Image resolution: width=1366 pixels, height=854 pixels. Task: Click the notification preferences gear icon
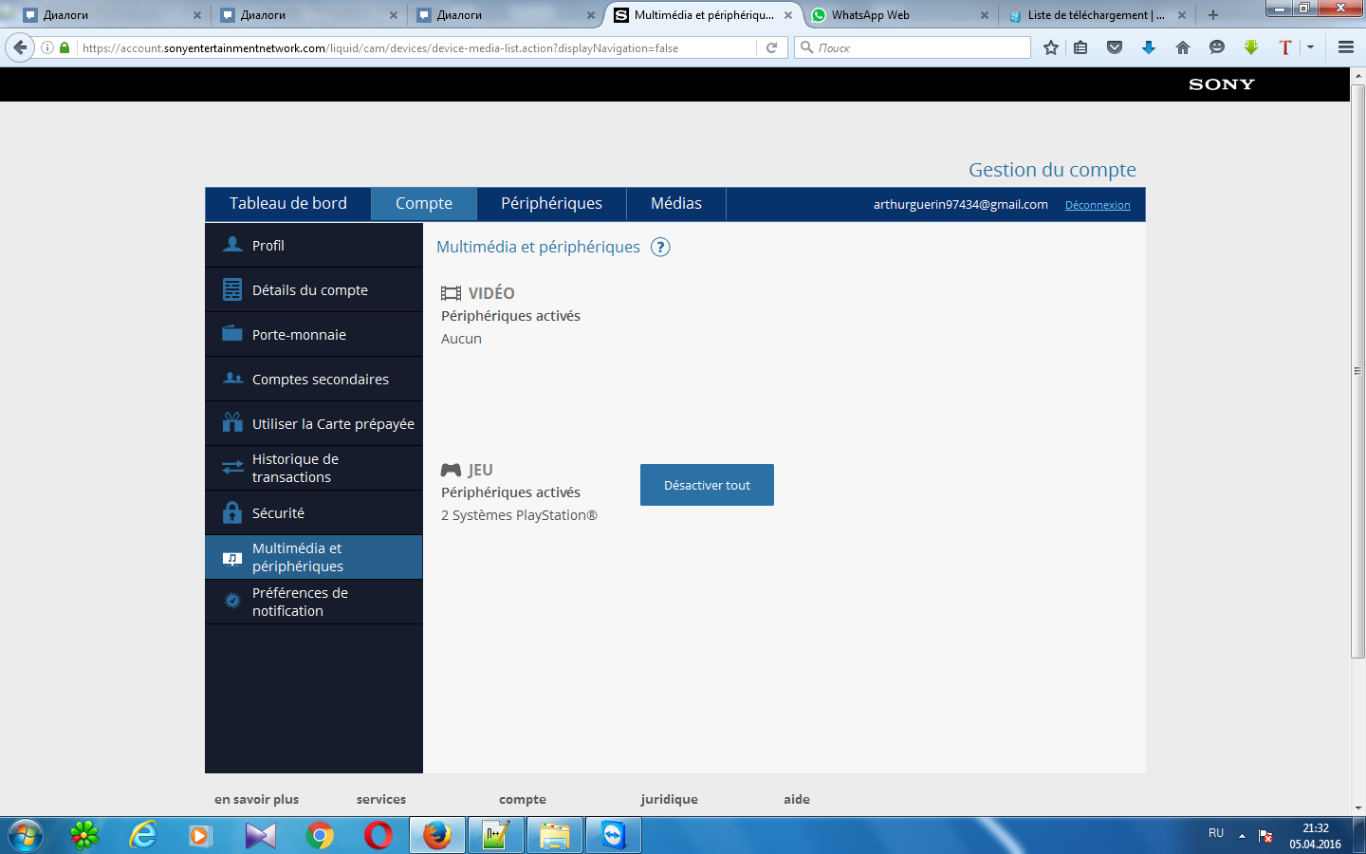232,601
